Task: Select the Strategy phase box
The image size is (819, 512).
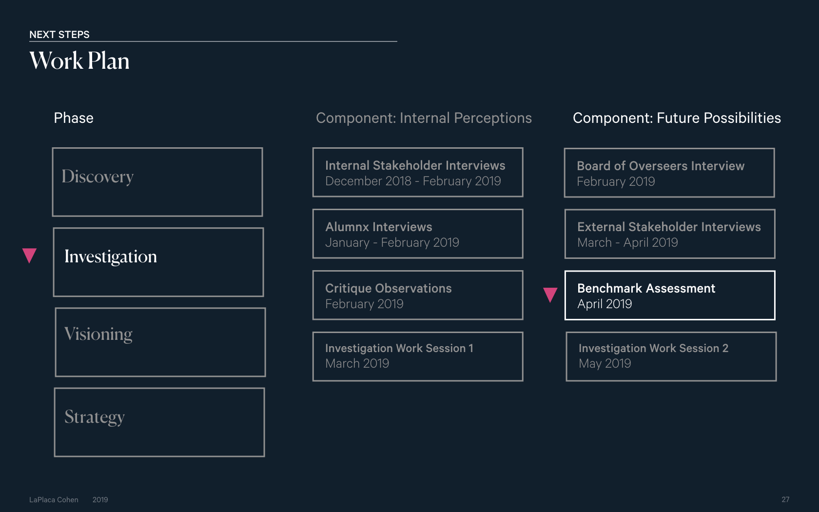Action: coord(159,422)
